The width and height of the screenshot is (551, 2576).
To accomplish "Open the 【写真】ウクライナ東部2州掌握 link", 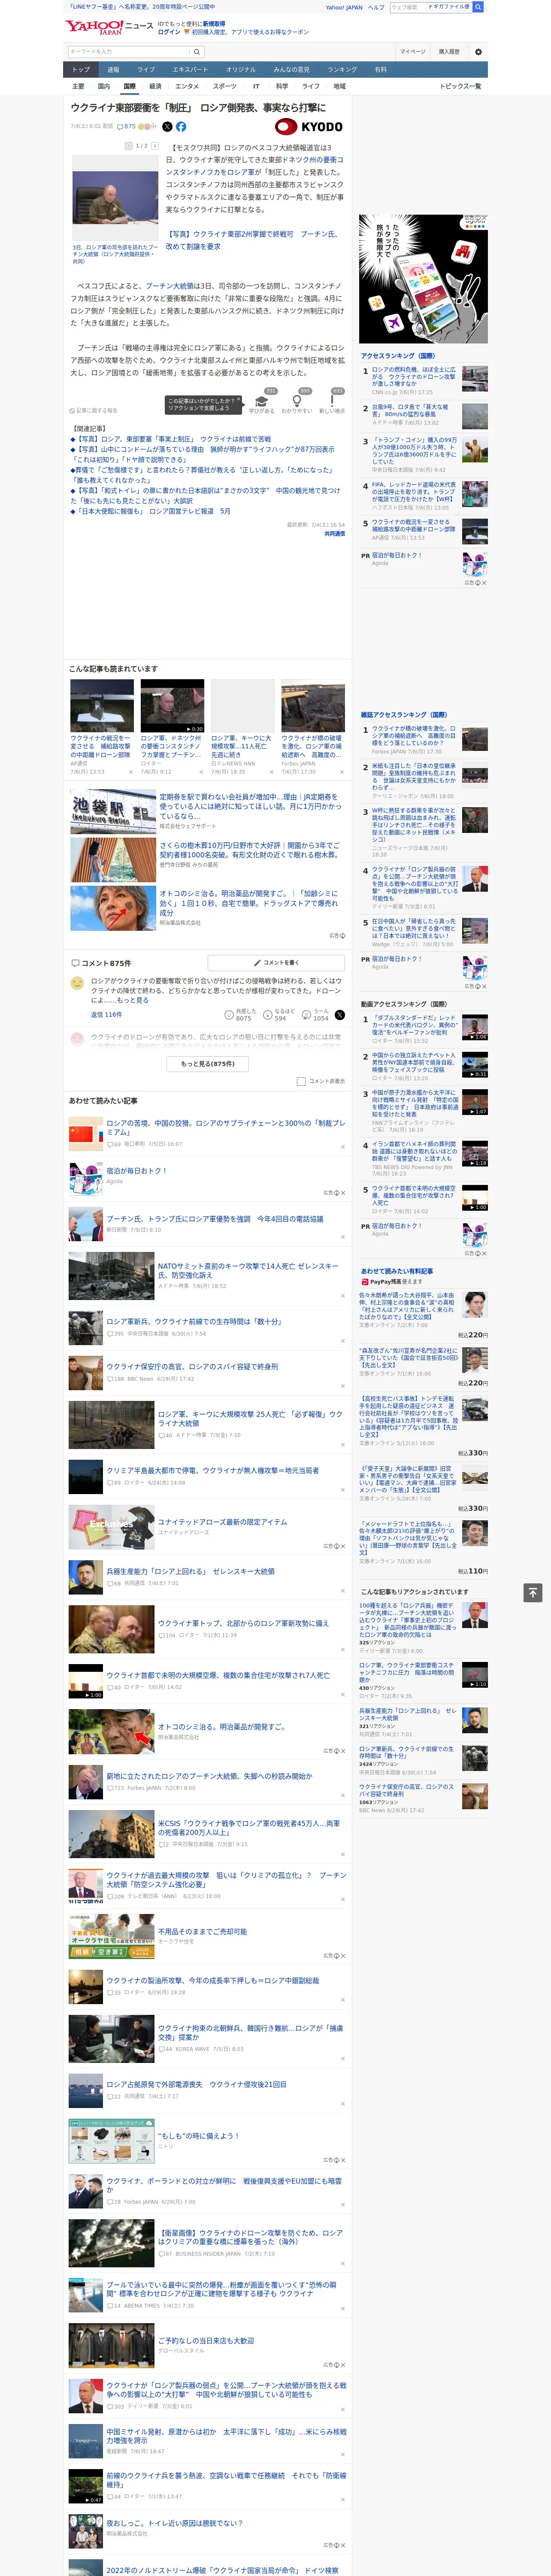I will coord(251,240).
